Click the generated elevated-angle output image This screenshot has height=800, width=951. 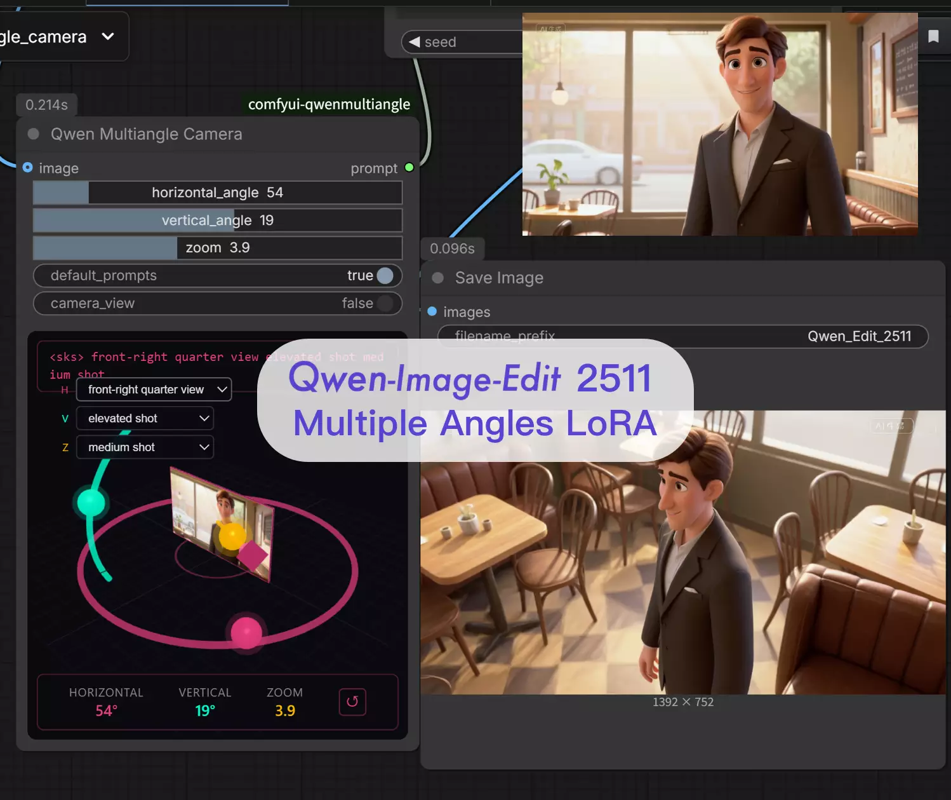coord(683,552)
